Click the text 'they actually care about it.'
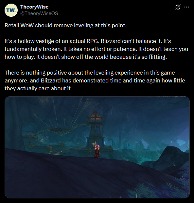Image resolution: width=194 pixels, height=203 pixels. click(x=38, y=88)
